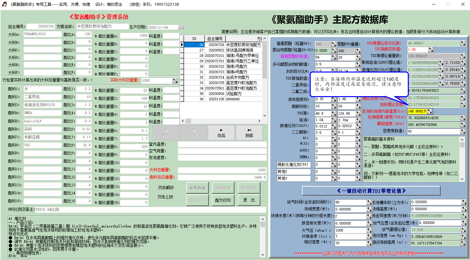Click the calculator icon beside 加粉理论密度 value

pyautogui.click(x=463, y=104)
